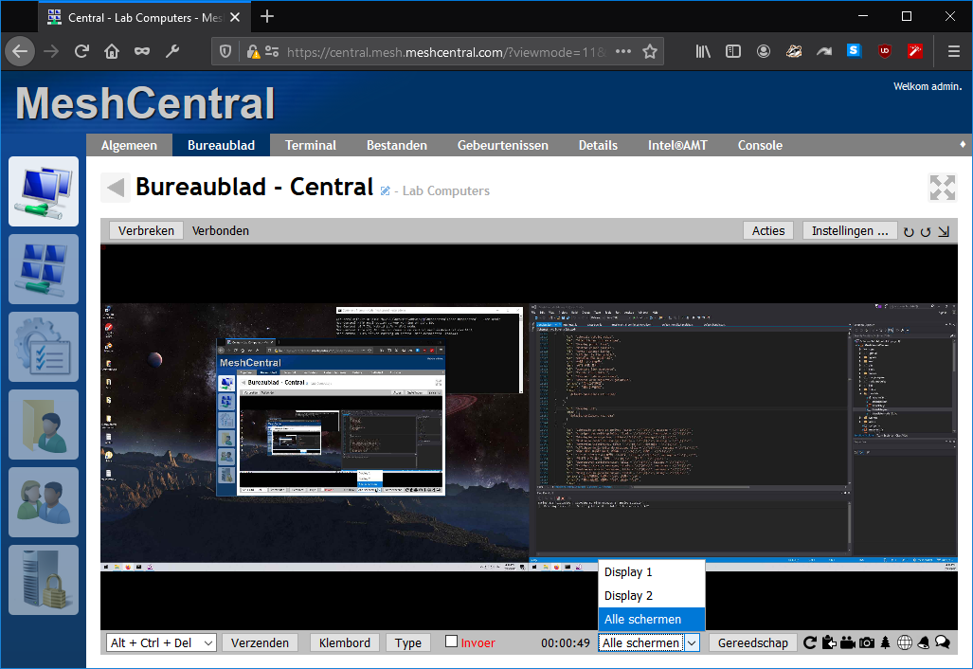Reload the page in the browser
This screenshot has height=669, width=973.
click(81, 51)
